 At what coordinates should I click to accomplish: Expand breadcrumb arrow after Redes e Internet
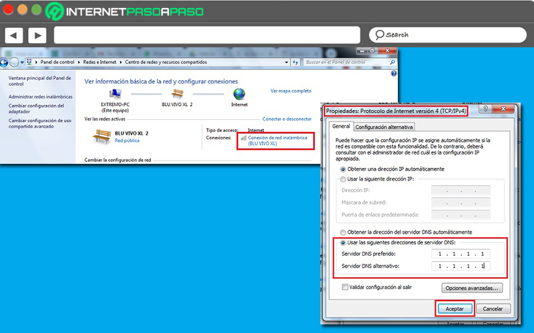click(121, 62)
